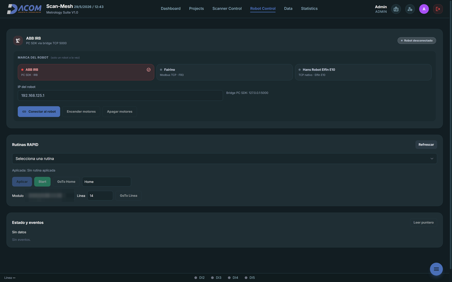Click the Aplicada: Sin rutina aplicada text
This screenshot has width=452, height=282.
coord(34,170)
